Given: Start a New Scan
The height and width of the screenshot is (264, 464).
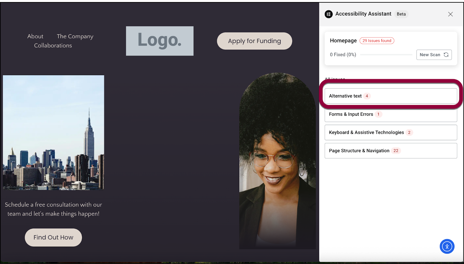Looking at the screenshot, I should 434,55.
